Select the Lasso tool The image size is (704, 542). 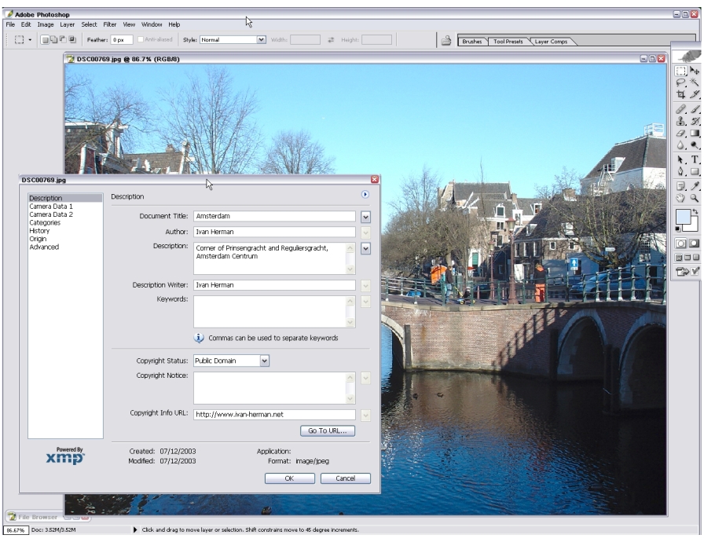[681, 82]
